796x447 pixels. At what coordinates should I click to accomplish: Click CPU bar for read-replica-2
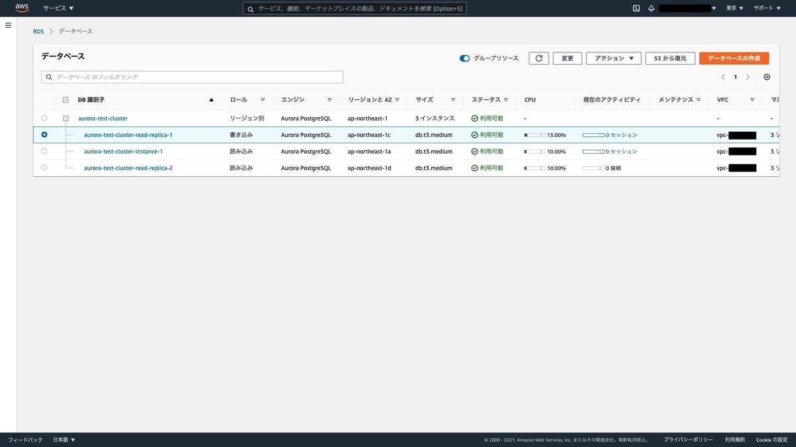coord(535,168)
